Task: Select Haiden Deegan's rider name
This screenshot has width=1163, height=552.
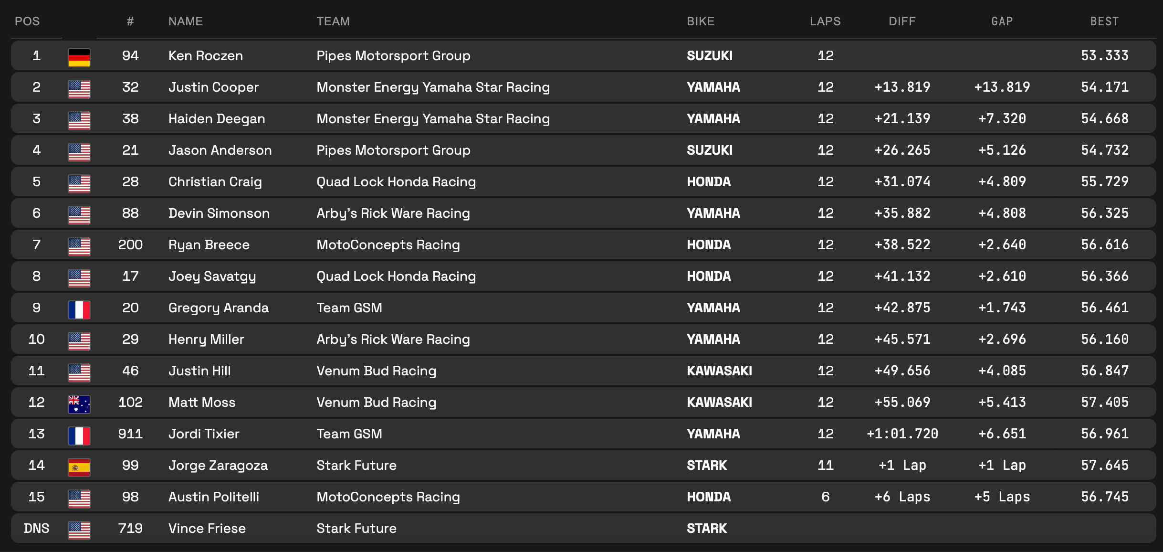Action: tap(217, 119)
